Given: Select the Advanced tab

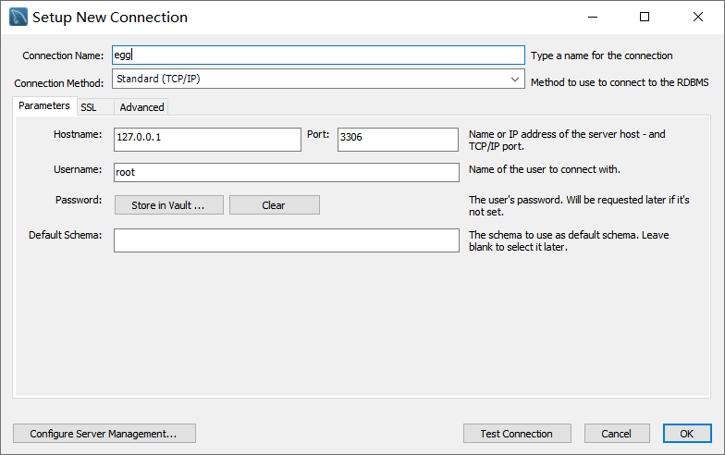Looking at the screenshot, I should [141, 107].
